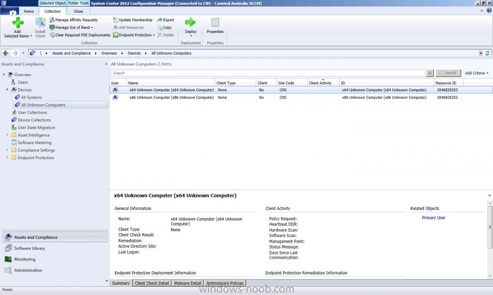Switch to the Assets and Compliance workspace

pyautogui.click(x=55, y=237)
